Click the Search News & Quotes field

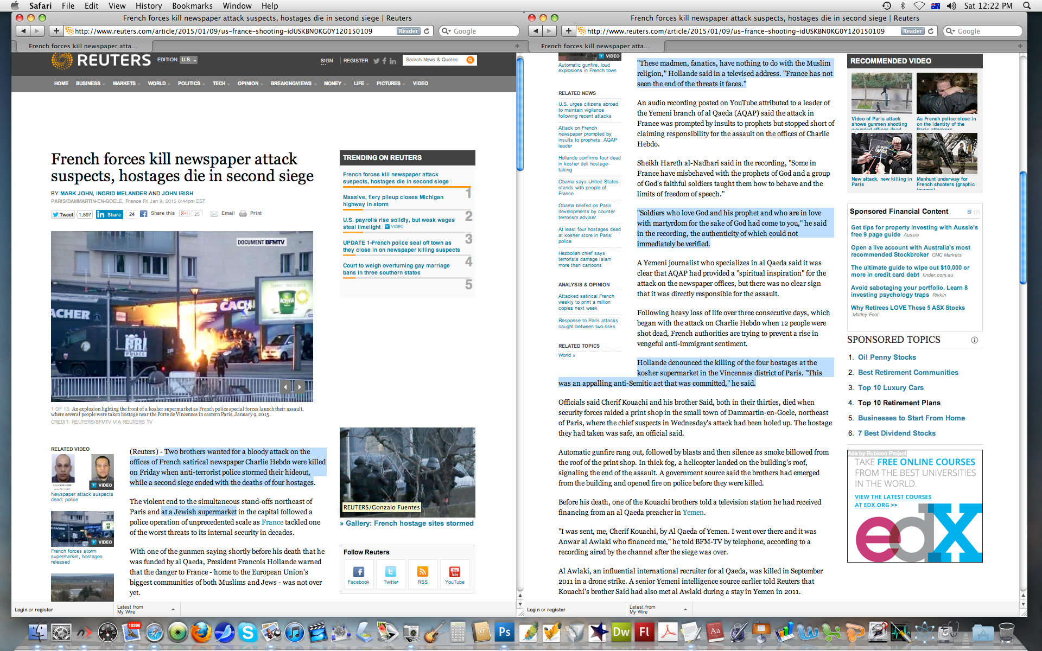click(434, 60)
